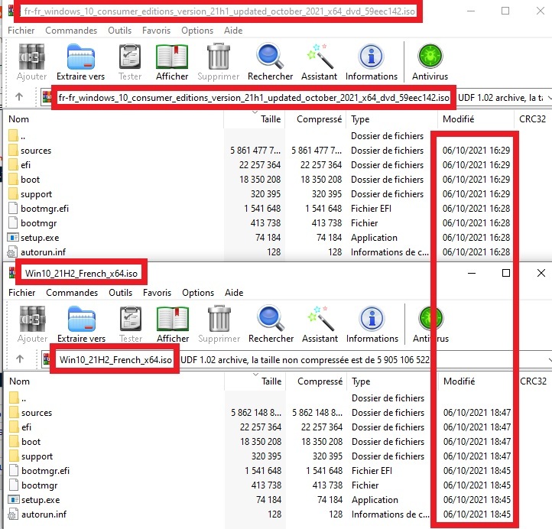Select efi folder in Win10_21H2 window

tap(21, 427)
